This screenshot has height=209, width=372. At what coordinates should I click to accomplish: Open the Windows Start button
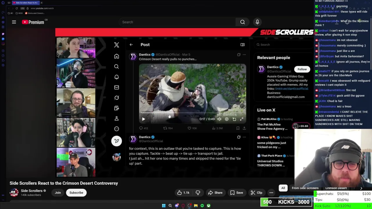tap(164, 206)
